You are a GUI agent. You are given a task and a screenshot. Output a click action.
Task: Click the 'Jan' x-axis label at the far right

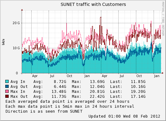tap(157, 76)
